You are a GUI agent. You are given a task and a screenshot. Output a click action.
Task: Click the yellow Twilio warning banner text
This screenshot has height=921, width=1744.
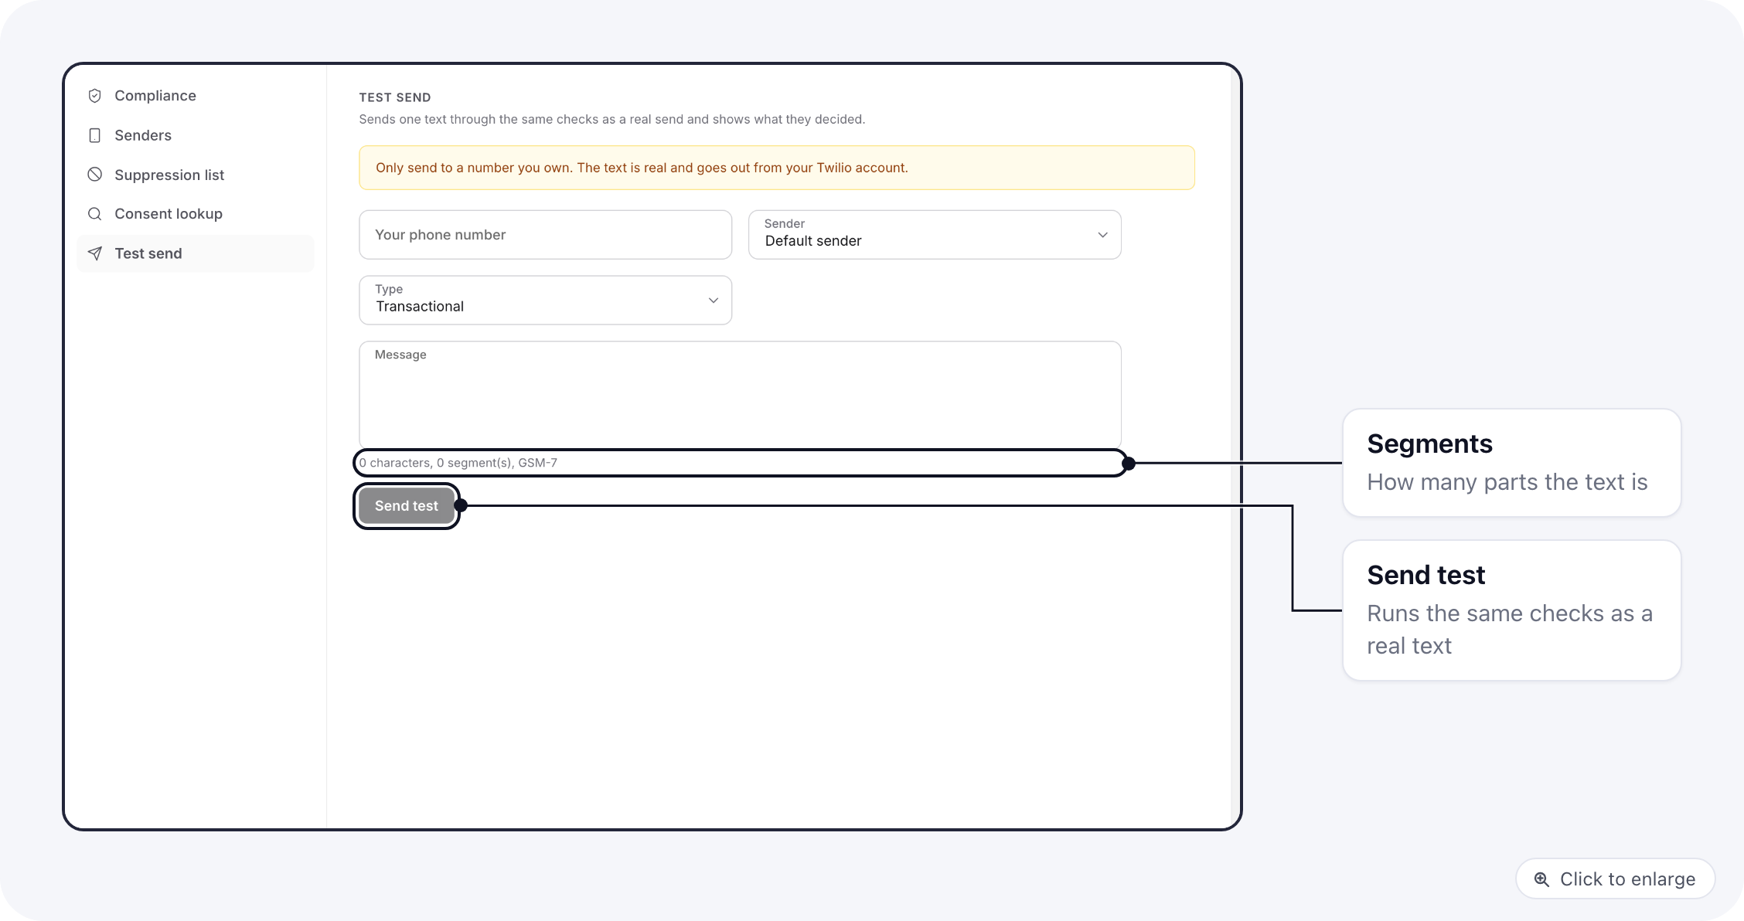coord(642,168)
